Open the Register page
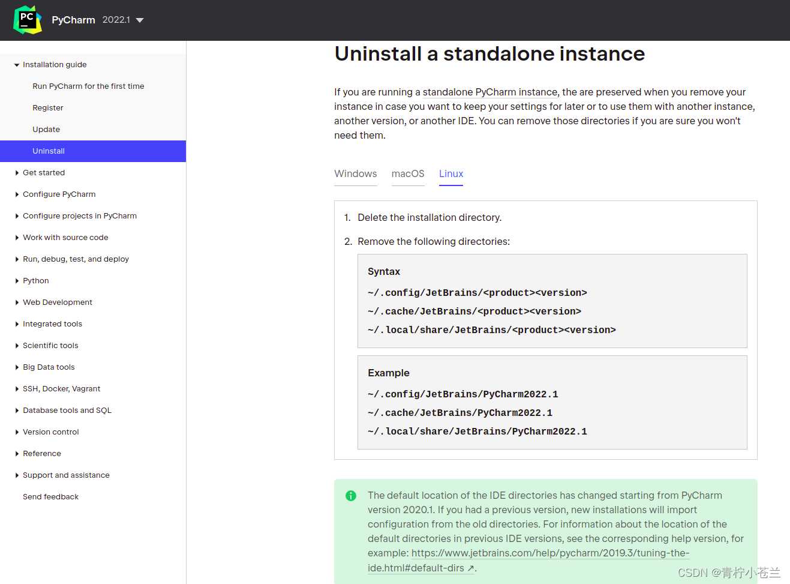Viewport: 790px width, 584px height. (48, 107)
